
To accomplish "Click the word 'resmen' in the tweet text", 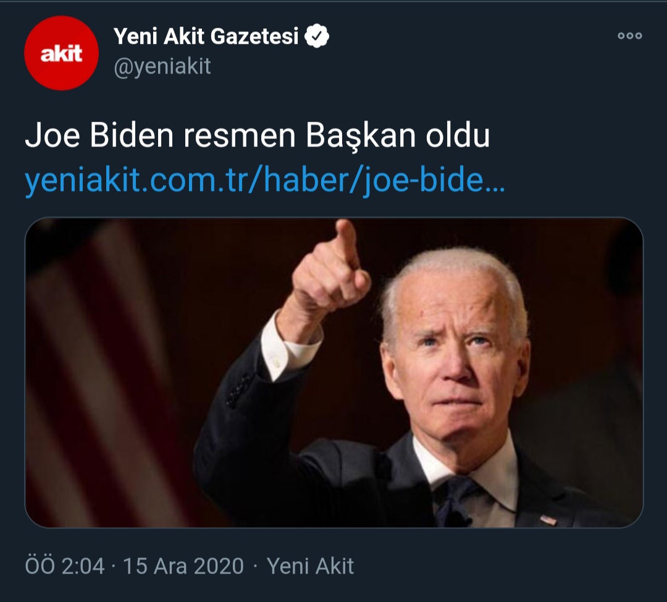I will [x=240, y=135].
